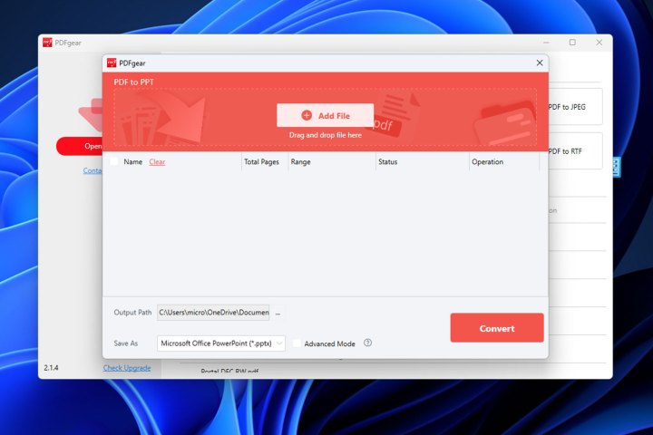Viewport: 653px width, 435px height.
Task: Click version number 2.1.4 text
Action: pyautogui.click(x=51, y=368)
